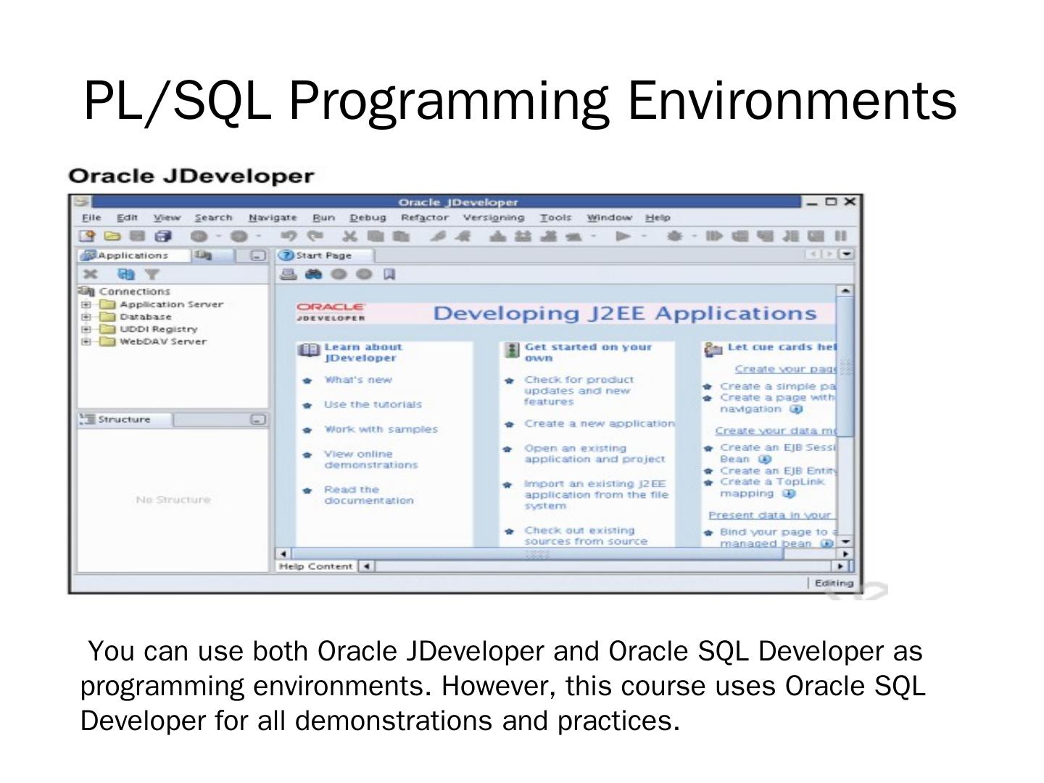Minimize the Applications panel
This screenshot has height=783, width=1044.
(x=258, y=255)
